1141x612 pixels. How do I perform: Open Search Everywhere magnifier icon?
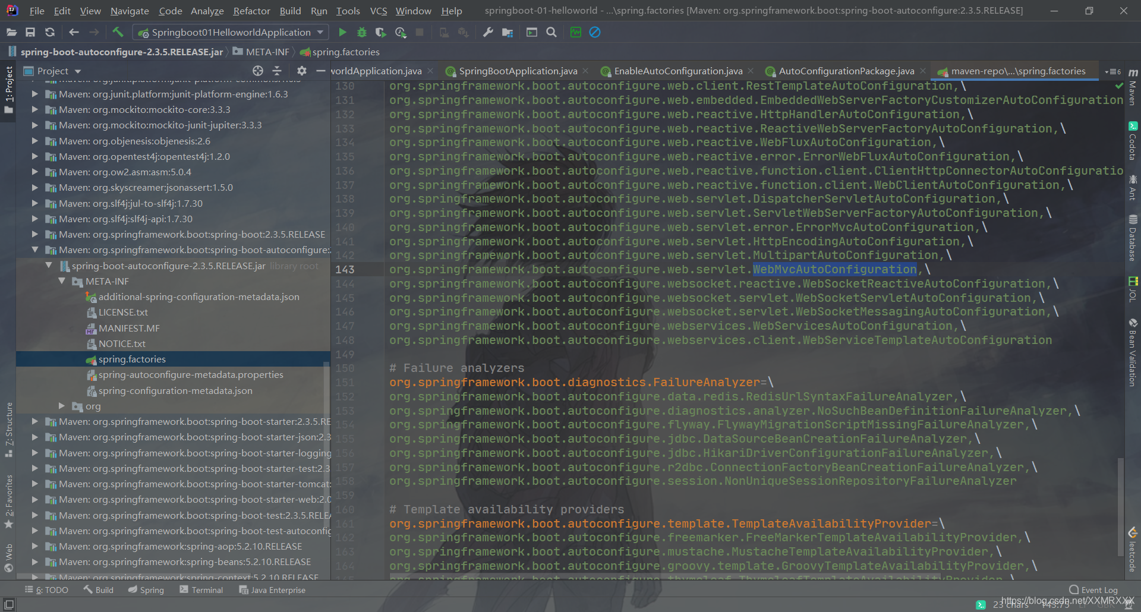point(551,32)
